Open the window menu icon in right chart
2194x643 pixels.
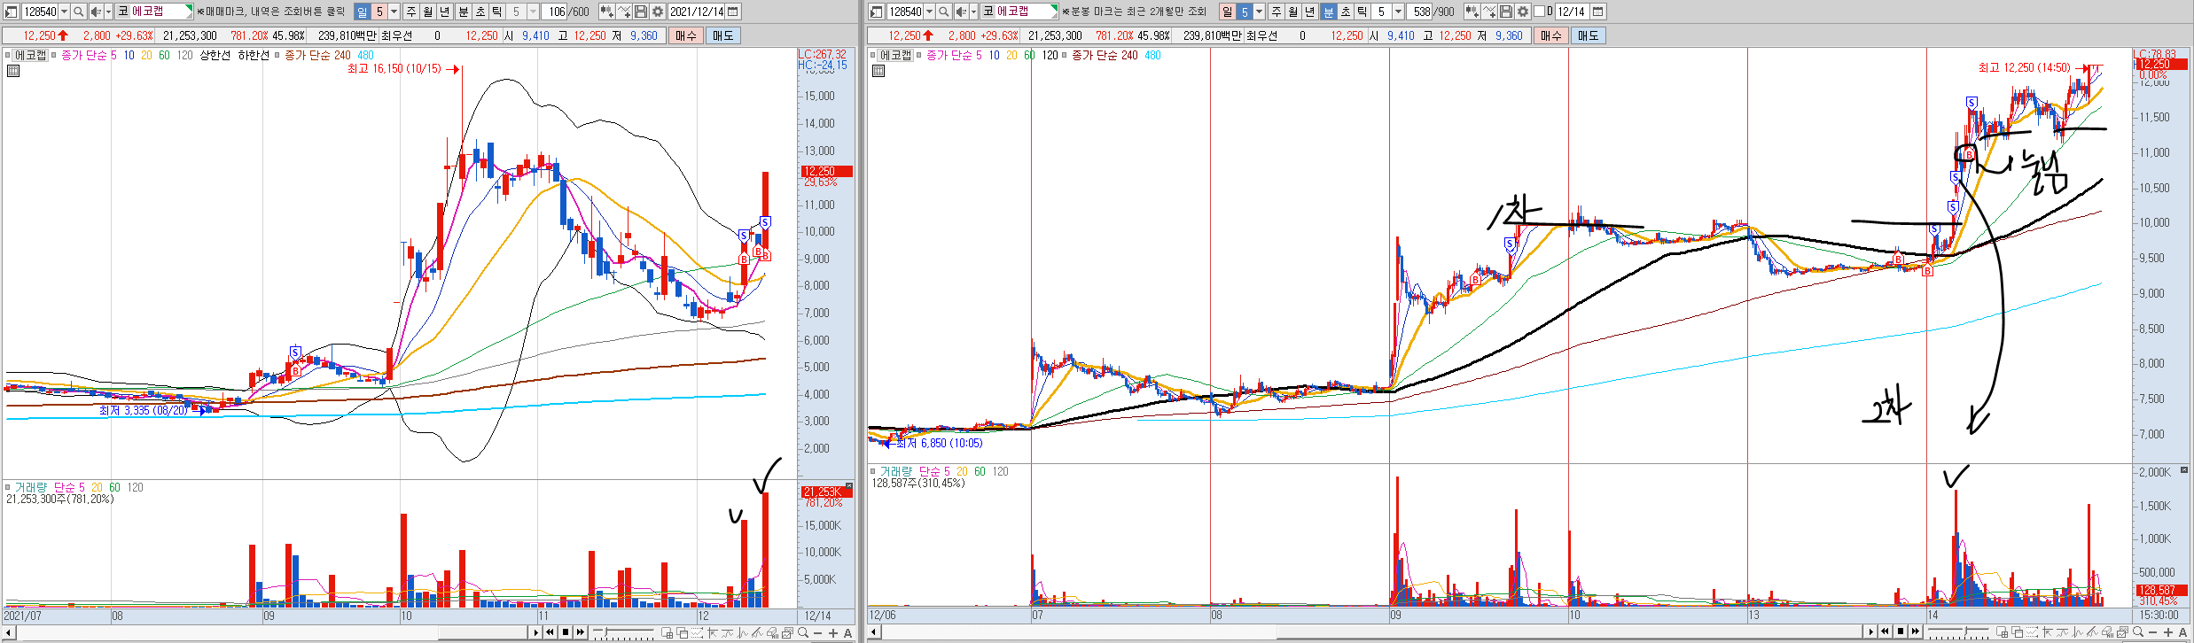[x=876, y=12]
